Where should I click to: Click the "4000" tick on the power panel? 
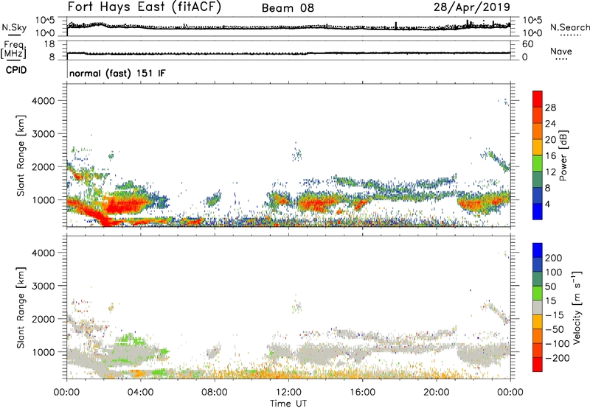click(43, 101)
